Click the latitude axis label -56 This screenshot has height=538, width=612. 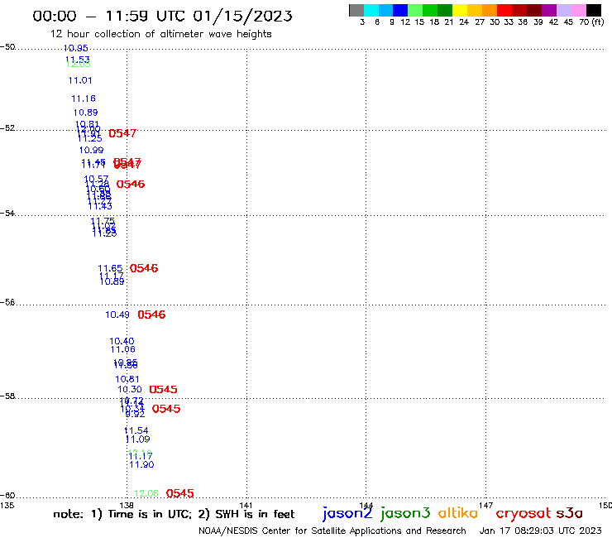pos(7,302)
